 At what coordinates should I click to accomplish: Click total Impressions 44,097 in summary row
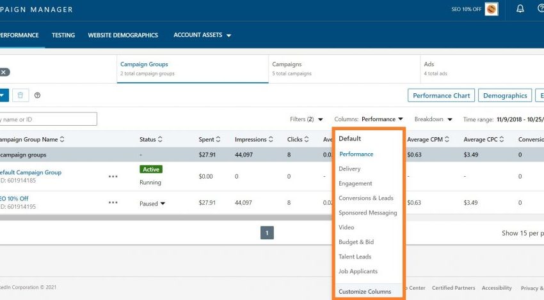pos(244,154)
